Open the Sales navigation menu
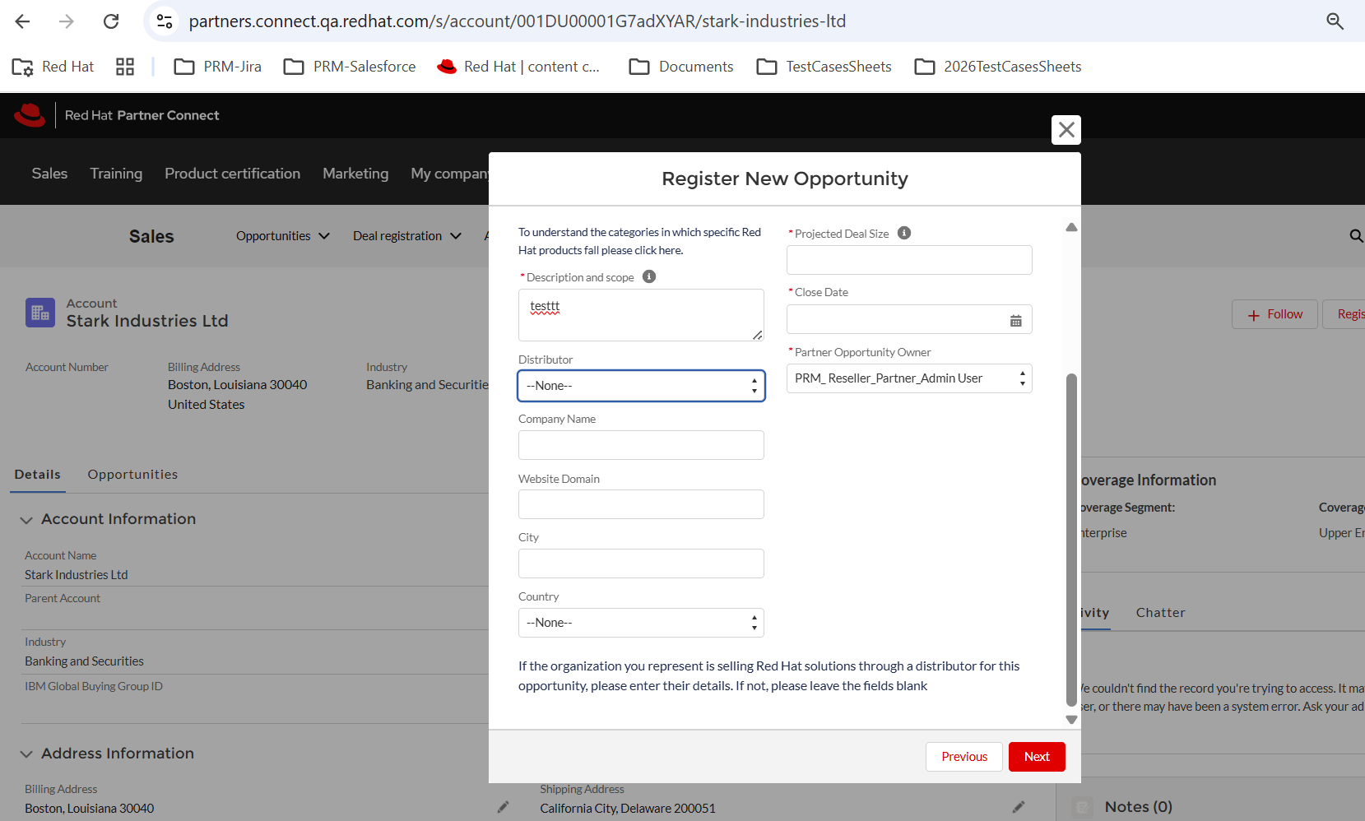Viewport: 1365px width, 821px height. point(49,174)
